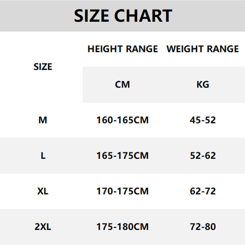This screenshot has width=245, height=245.
Task: Click the KG unit label
Action: point(203,84)
